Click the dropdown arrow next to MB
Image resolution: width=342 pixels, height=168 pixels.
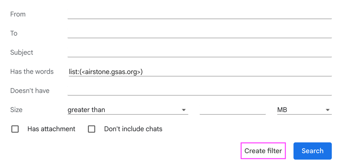[x=328, y=110]
